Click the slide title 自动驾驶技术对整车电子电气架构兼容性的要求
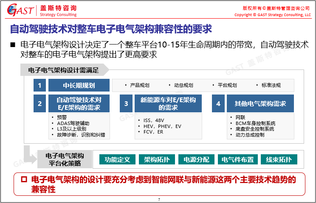 coord(110,29)
